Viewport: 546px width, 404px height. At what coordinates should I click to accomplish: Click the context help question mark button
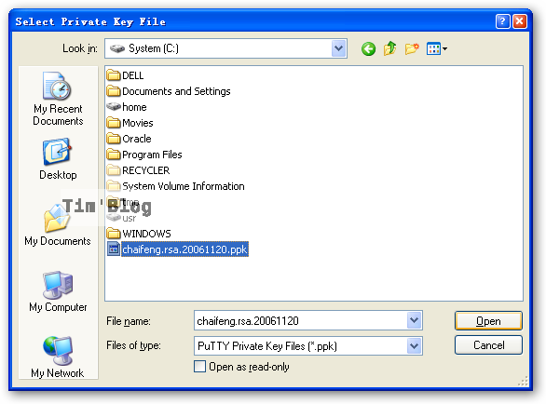pyautogui.click(x=502, y=21)
